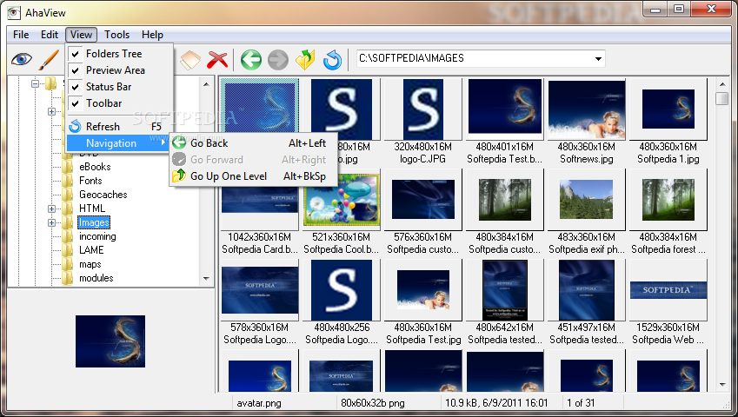Image resolution: width=738 pixels, height=417 pixels.
Task: Expand the Images folder node
Action: (52, 222)
